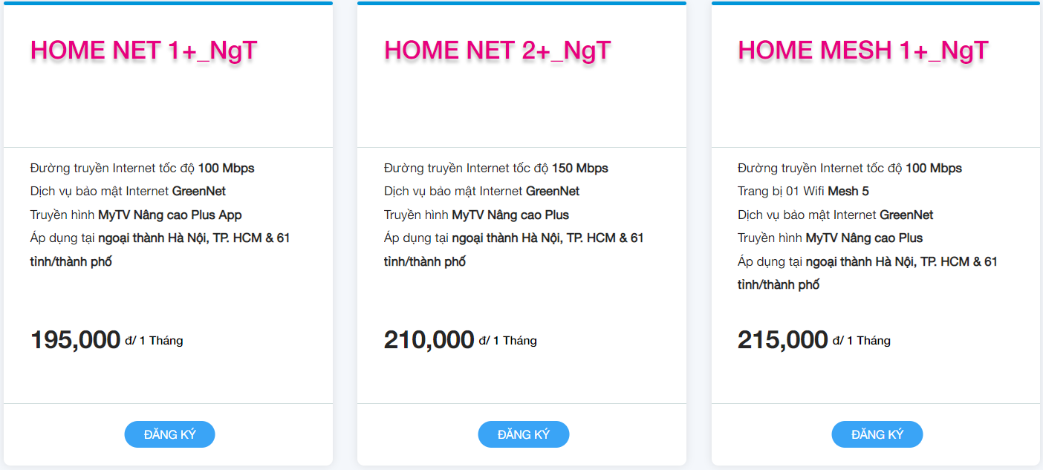1043x470 pixels.
Task: Select the HOME NET 1+_NgT plan title
Action: click(x=143, y=50)
